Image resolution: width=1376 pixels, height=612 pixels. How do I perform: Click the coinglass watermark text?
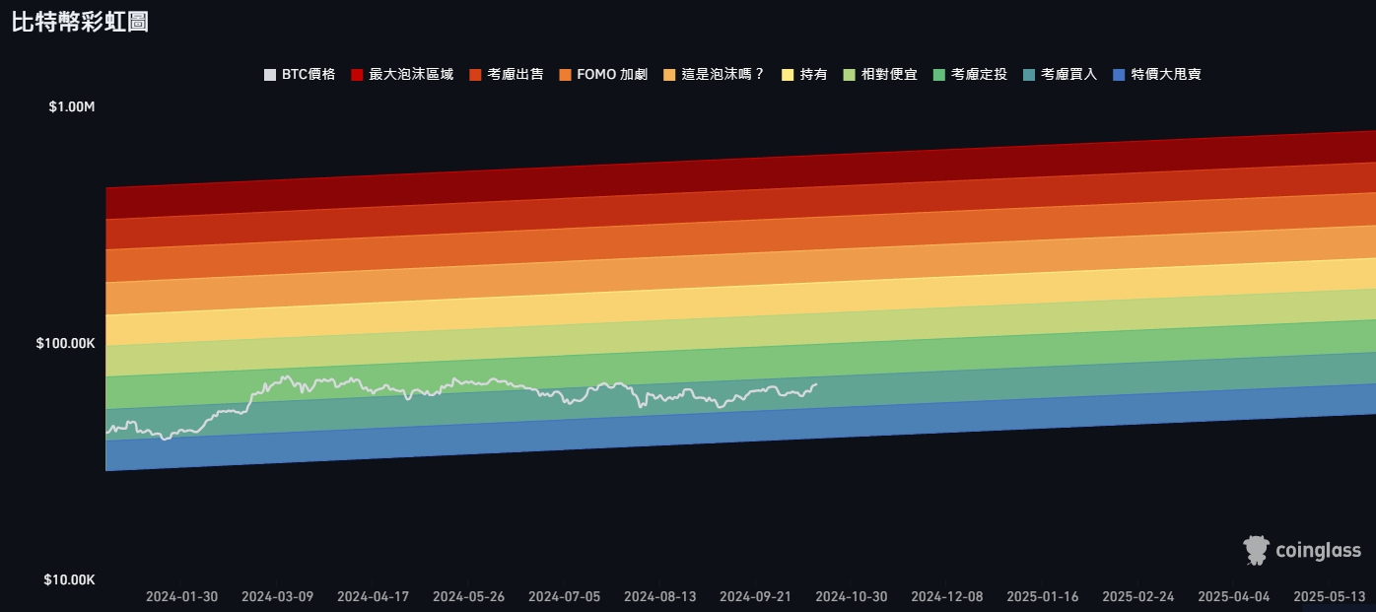pyautogui.click(x=1318, y=551)
